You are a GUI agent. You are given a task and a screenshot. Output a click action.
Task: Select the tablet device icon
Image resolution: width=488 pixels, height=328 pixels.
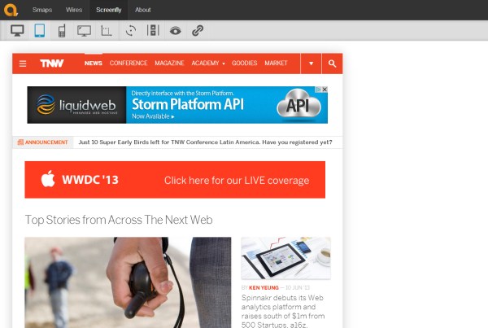[40, 31]
